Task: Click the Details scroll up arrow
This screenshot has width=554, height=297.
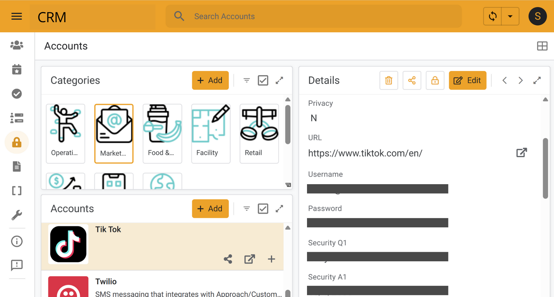Action: click(x=545, y=100)
